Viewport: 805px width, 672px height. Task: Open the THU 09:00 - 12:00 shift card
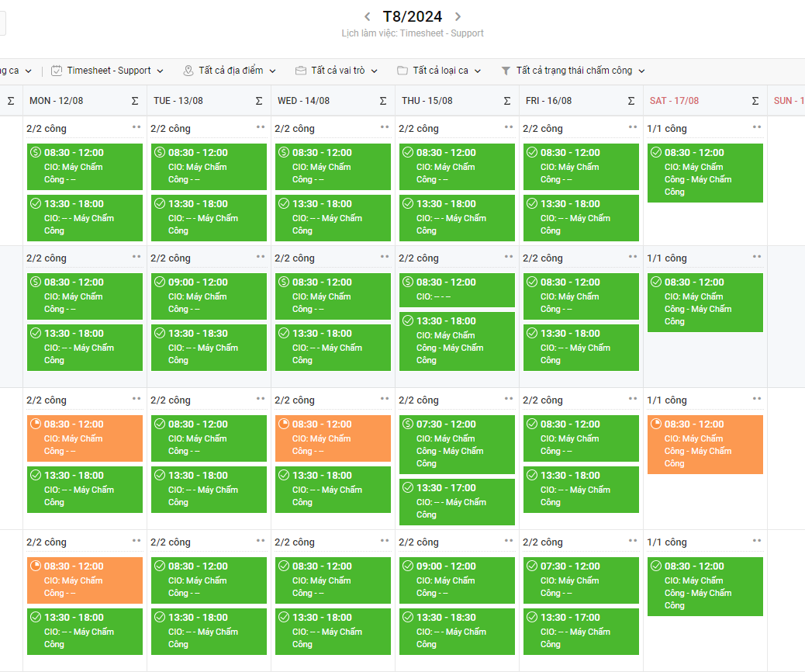coord(457,580)
